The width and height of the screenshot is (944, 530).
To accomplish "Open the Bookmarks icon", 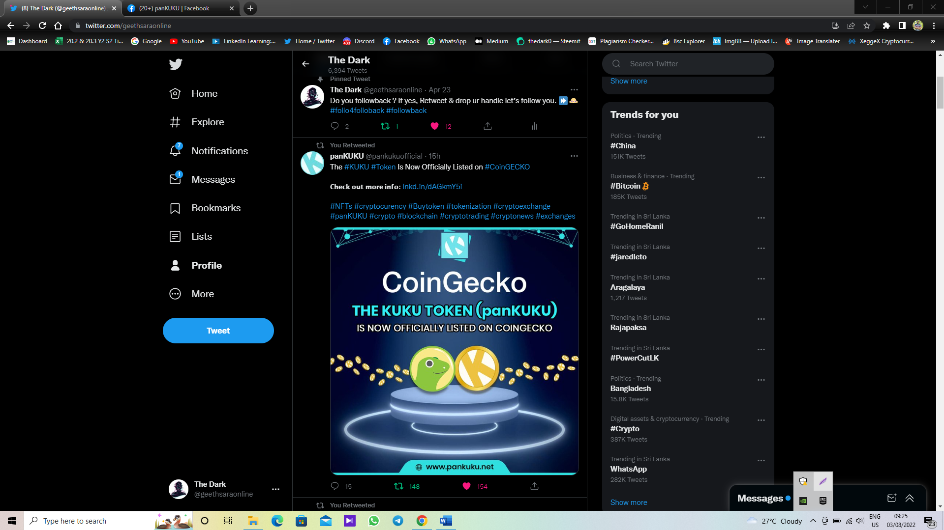I will [x=175, y=208].
